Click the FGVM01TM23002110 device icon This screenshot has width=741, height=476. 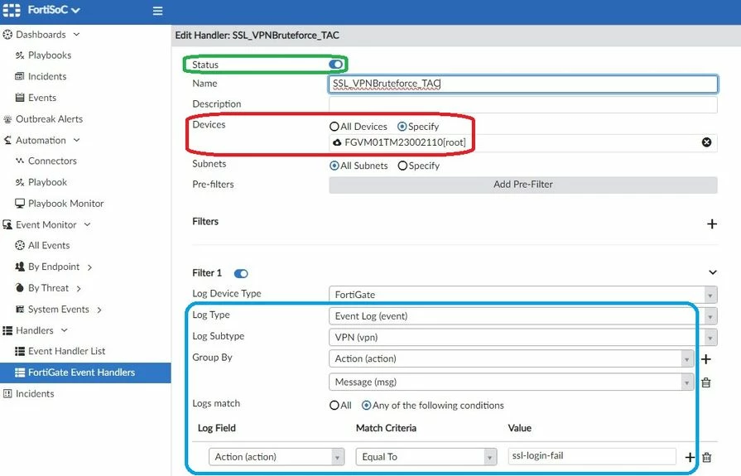point(337,142)
